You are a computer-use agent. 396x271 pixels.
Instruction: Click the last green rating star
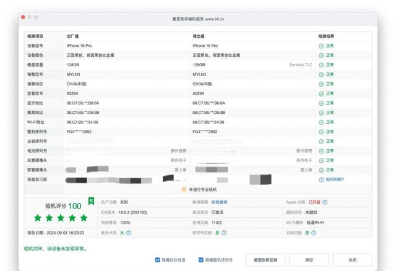pyautogui.click(x=84, y=218)
